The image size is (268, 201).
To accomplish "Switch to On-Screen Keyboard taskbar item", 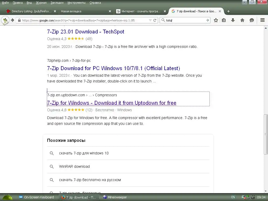I will (x=36, y=197).
